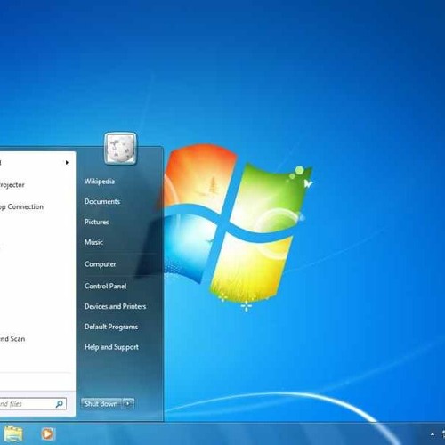This screenshot has height=445, width=445.
Task: Expand the submenu arrow on the top program item
Action: (67, 163)
